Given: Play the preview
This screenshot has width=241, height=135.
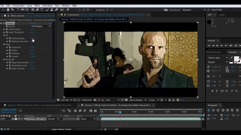Looking at the screenshot, I should [217, 46].
